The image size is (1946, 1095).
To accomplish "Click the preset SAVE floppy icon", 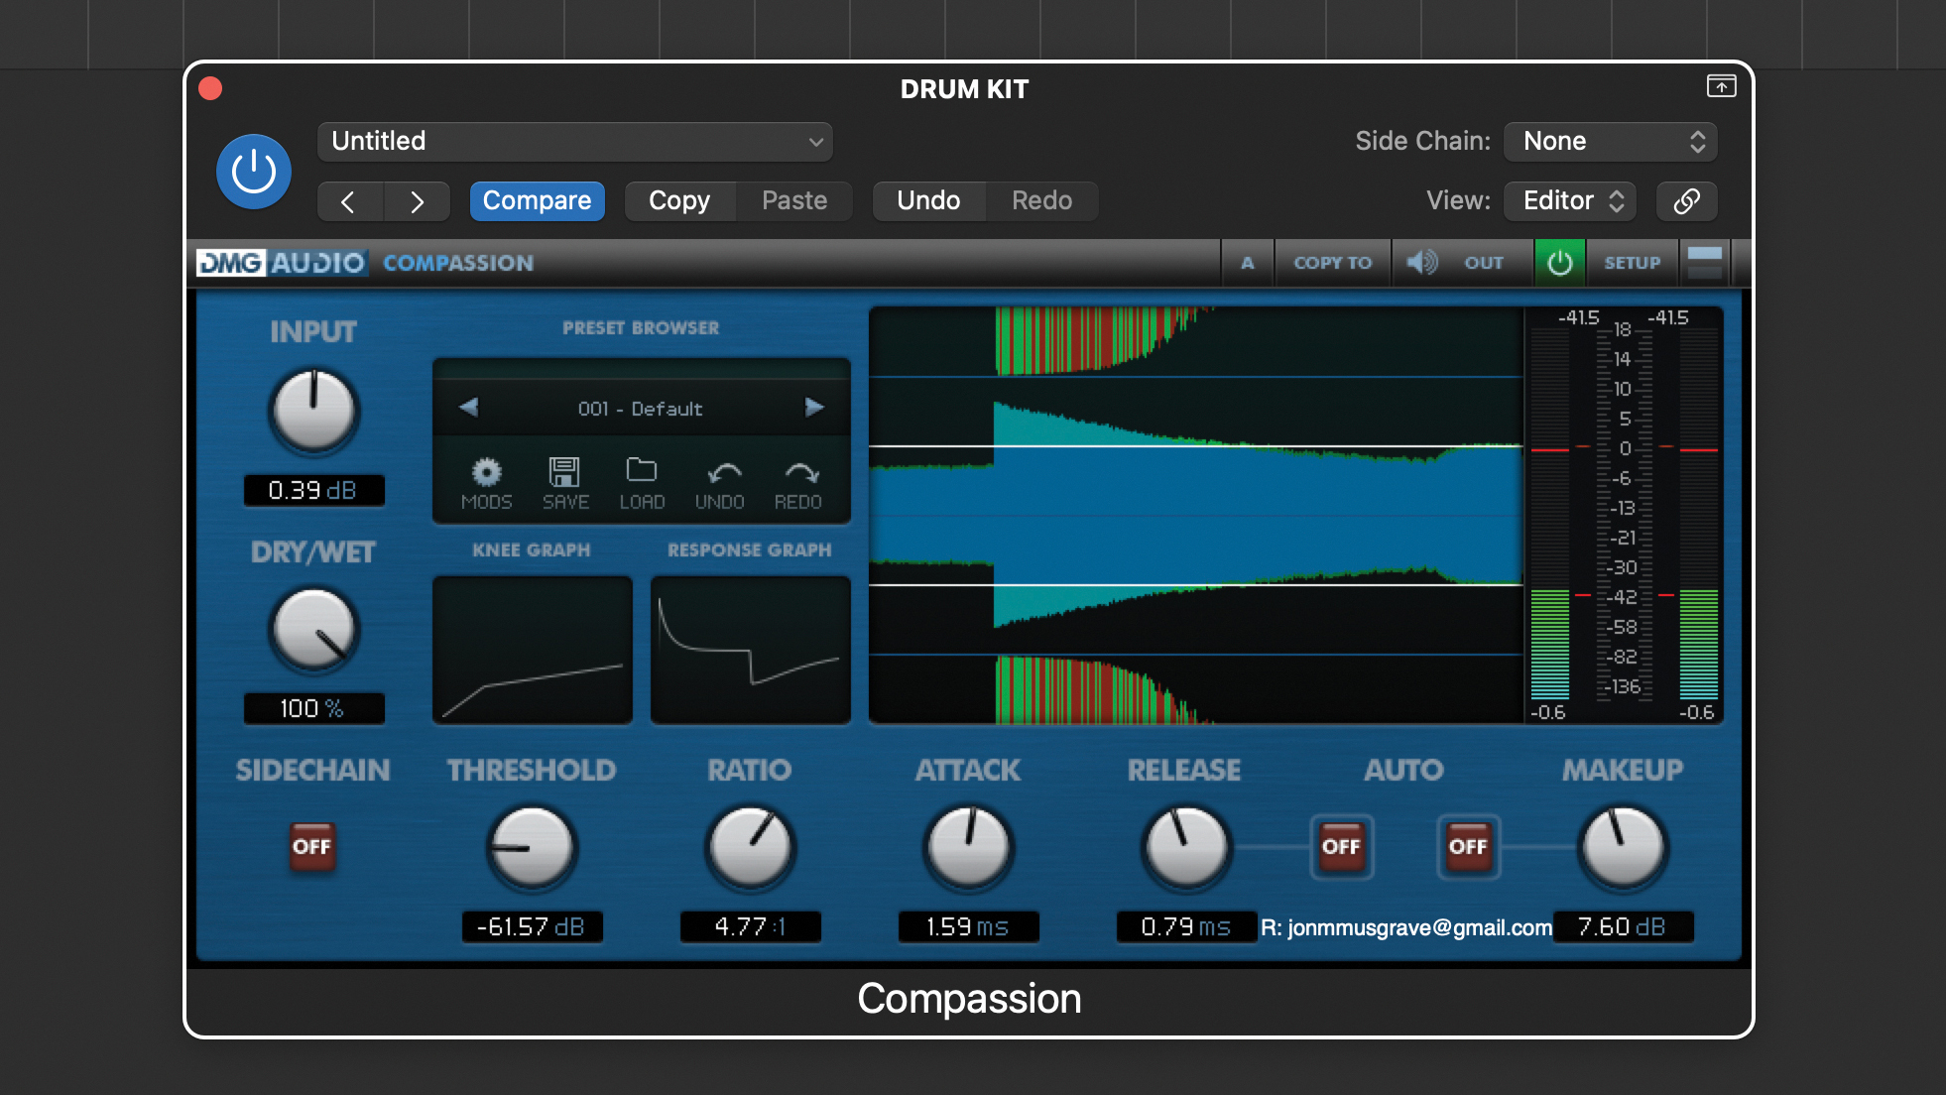I will 565,472.
